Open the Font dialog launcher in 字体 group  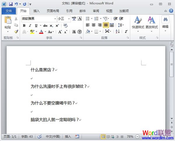[81, 38]
